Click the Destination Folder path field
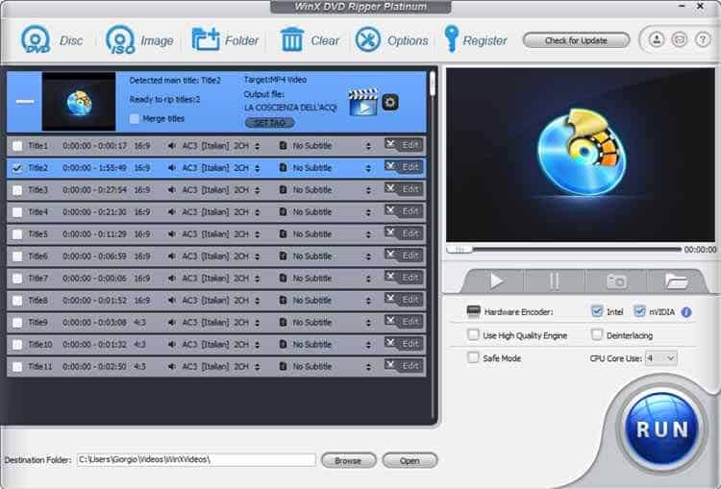Viewport: 721px width, 489px height. coord(196,460)
